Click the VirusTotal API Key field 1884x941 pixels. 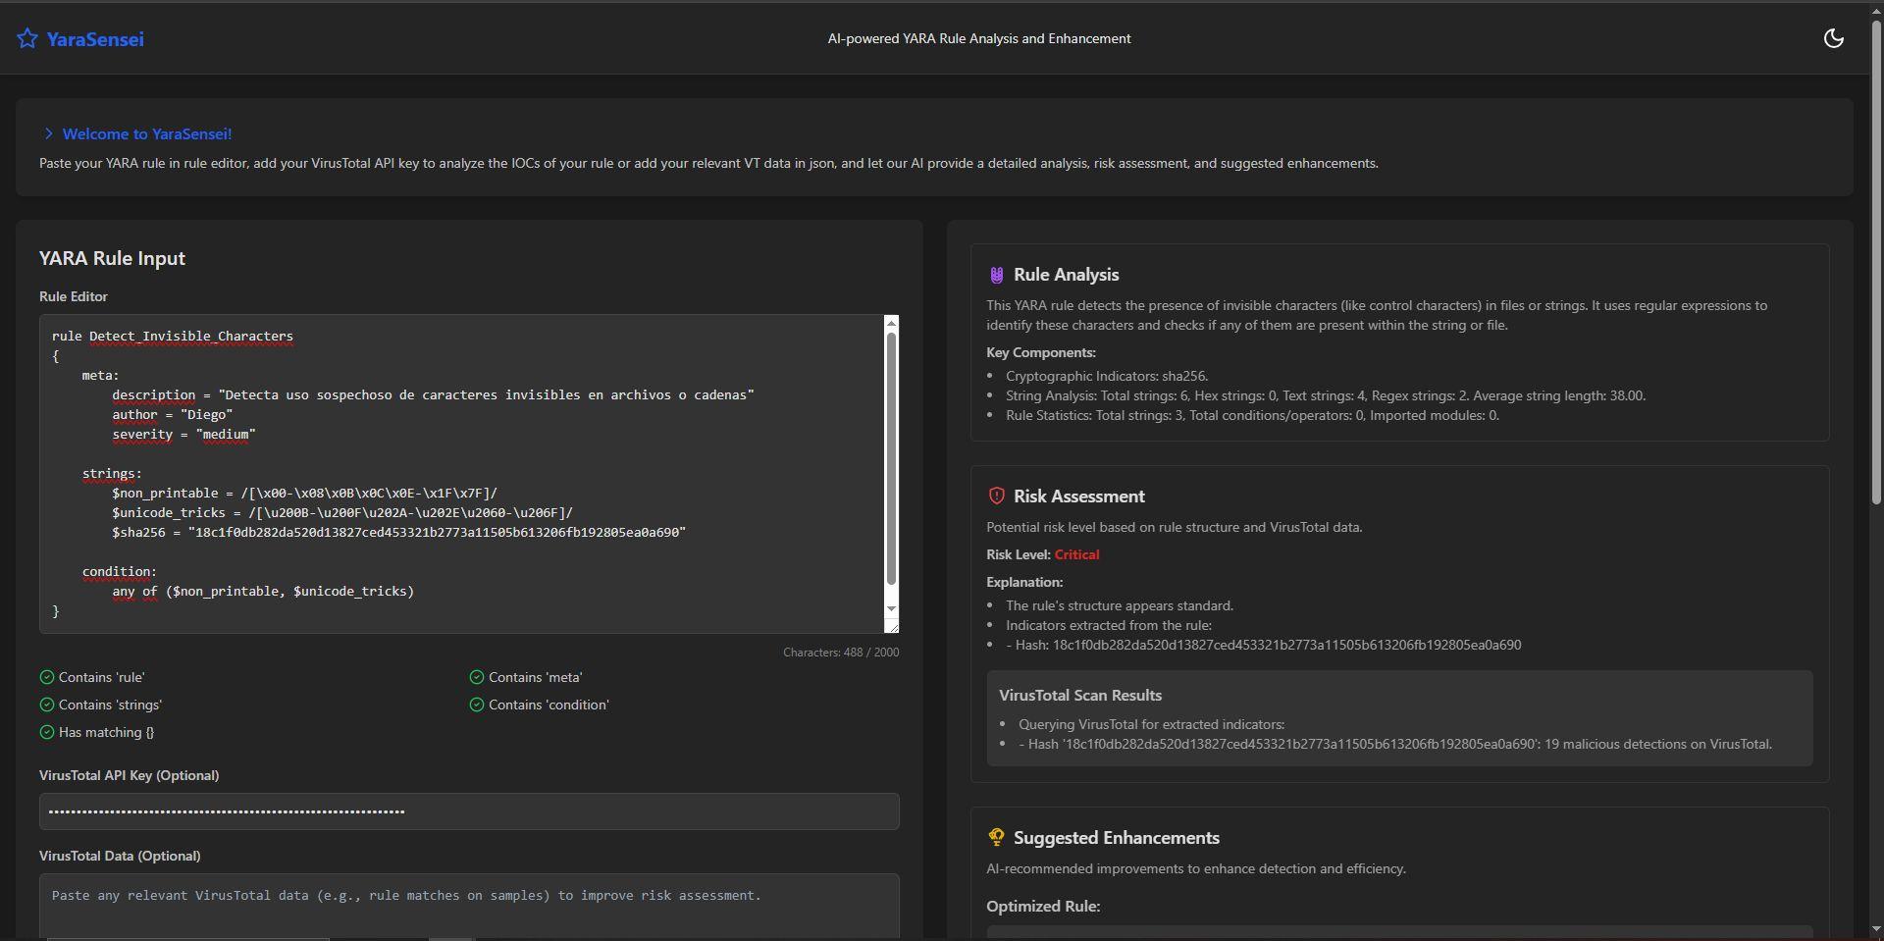[469, 811]
